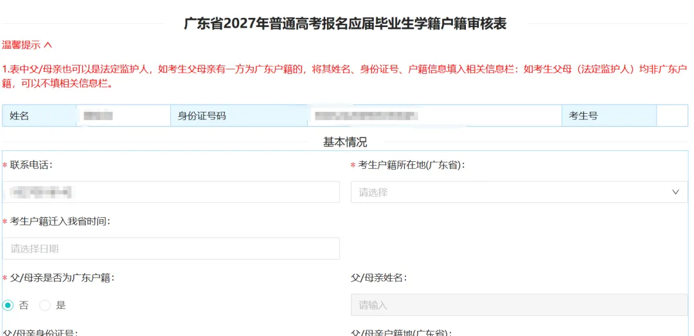The image size is (694, 336).
Task: Focus the 联系电话 input field
Action: 171,192
